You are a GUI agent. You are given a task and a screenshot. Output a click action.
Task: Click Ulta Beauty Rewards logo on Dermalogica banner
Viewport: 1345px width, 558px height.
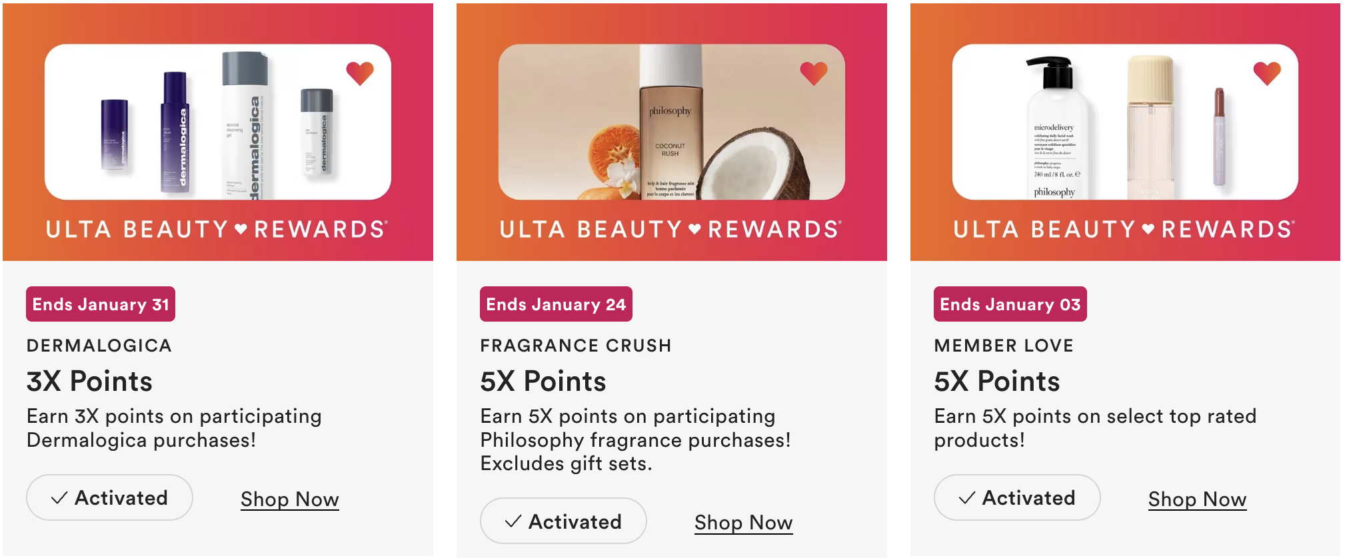tap(217, 230)
